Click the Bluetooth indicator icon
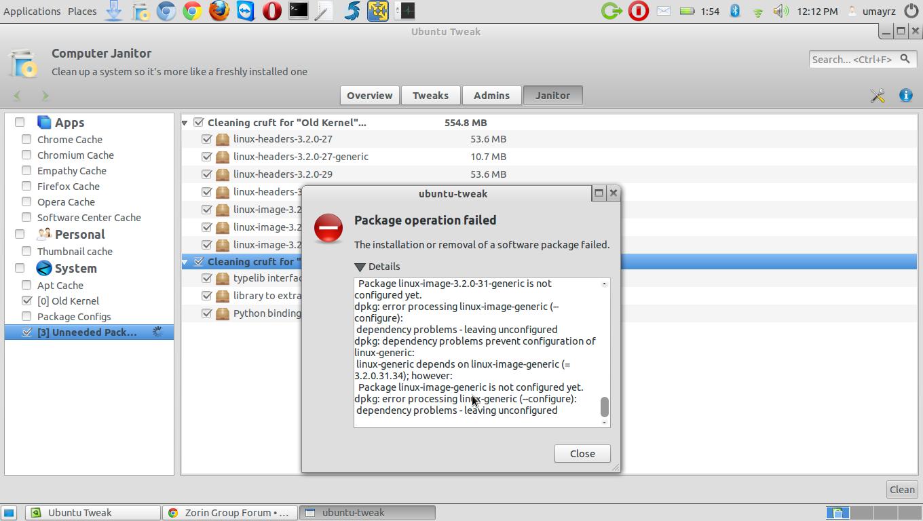 pos(734,11)
